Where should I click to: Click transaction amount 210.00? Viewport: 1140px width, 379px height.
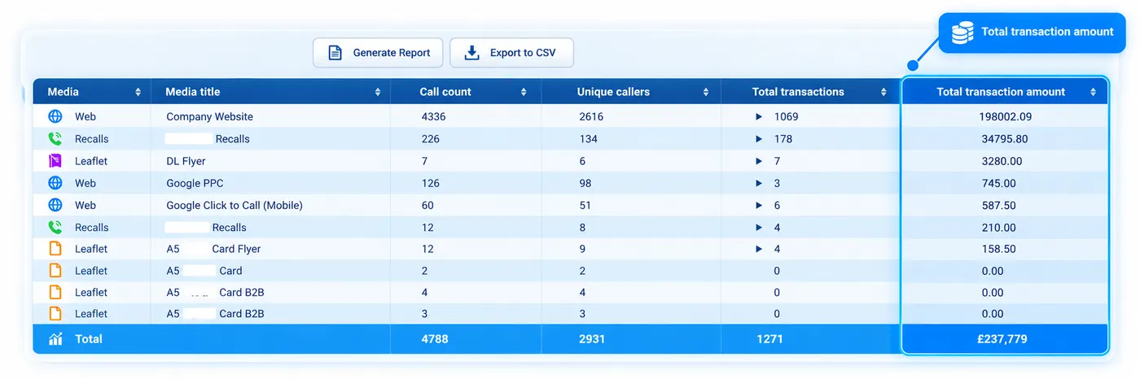pos(999,228)
